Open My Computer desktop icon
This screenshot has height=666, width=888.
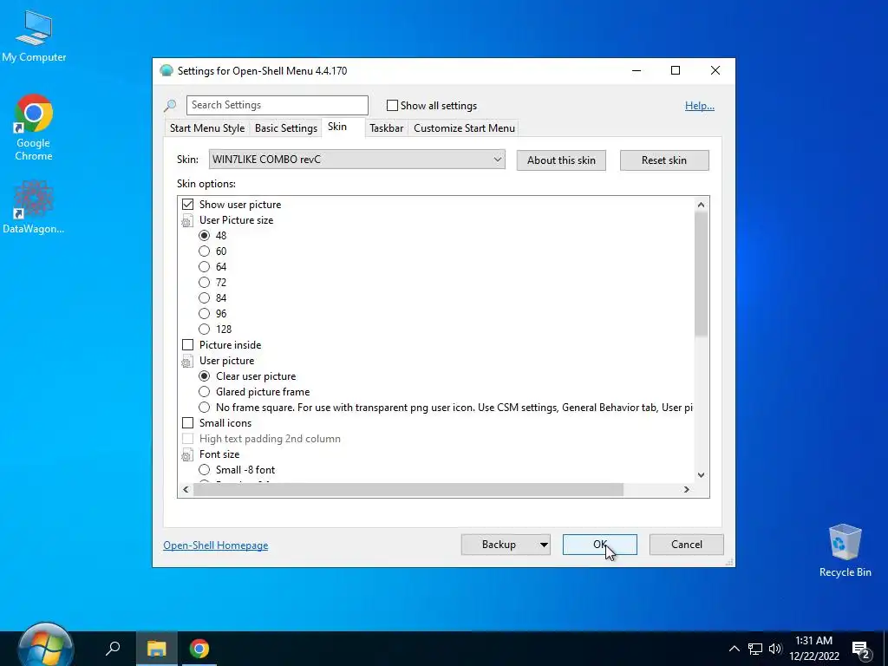click(x=34, y=36)
